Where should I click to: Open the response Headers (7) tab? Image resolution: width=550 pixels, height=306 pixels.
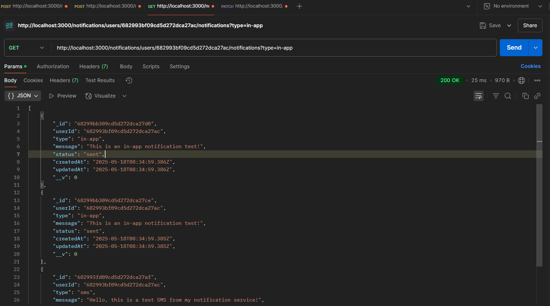(x=64, y=80)
